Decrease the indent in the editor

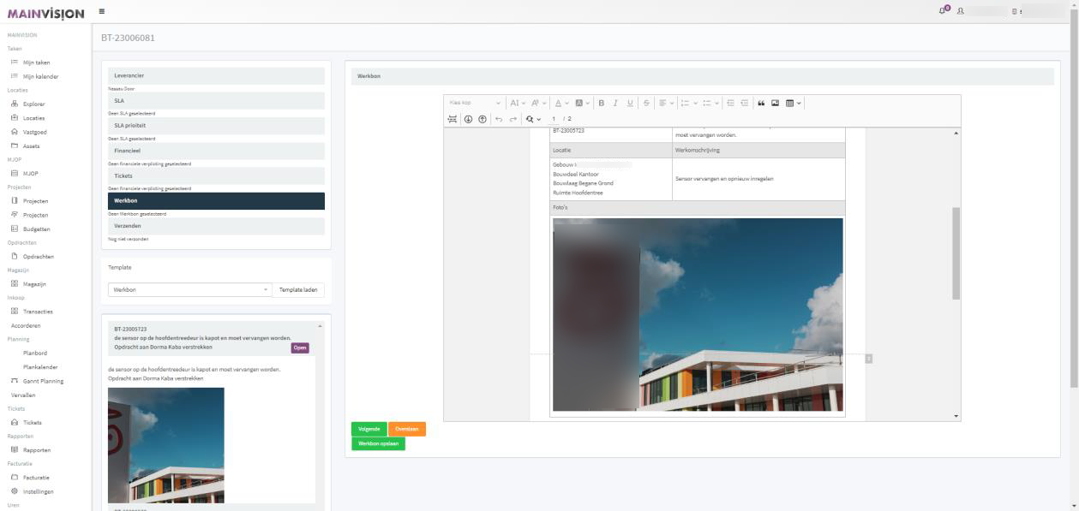tap(730, 103)
